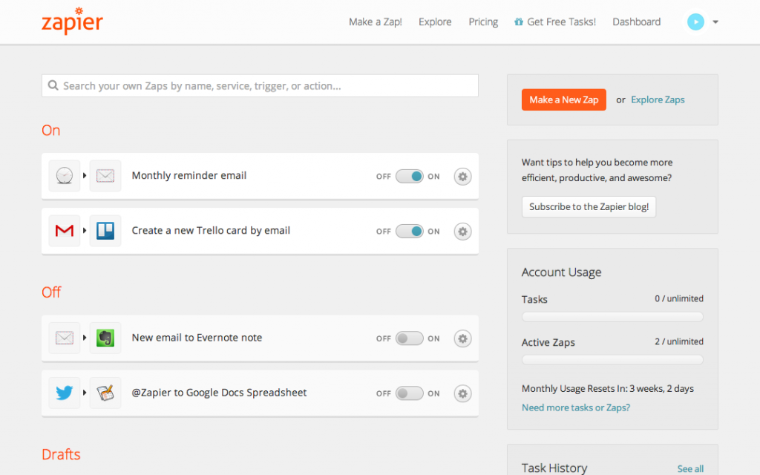Click the Evernote elephant icon
Screen dimensions: 760x475
pyautogui.click(x=105, y=338)
